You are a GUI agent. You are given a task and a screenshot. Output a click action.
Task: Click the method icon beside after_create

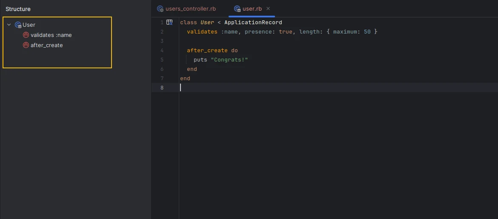tap(26, 45)
